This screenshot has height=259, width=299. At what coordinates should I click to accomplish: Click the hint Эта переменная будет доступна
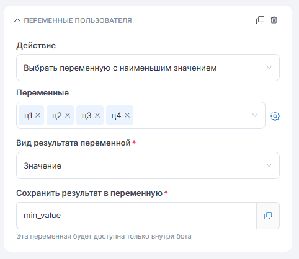pyautogui.click(x=104, y=236)
